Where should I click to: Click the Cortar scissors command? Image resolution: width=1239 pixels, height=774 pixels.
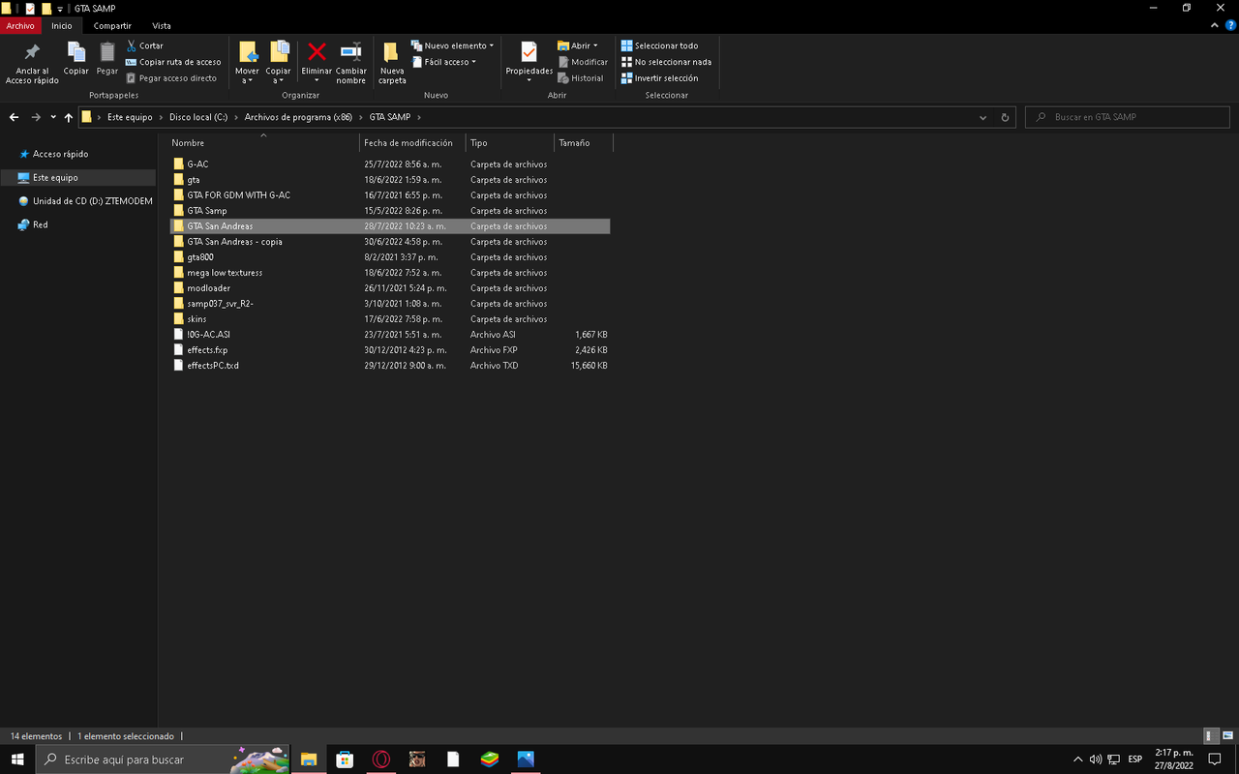point(145,45)
